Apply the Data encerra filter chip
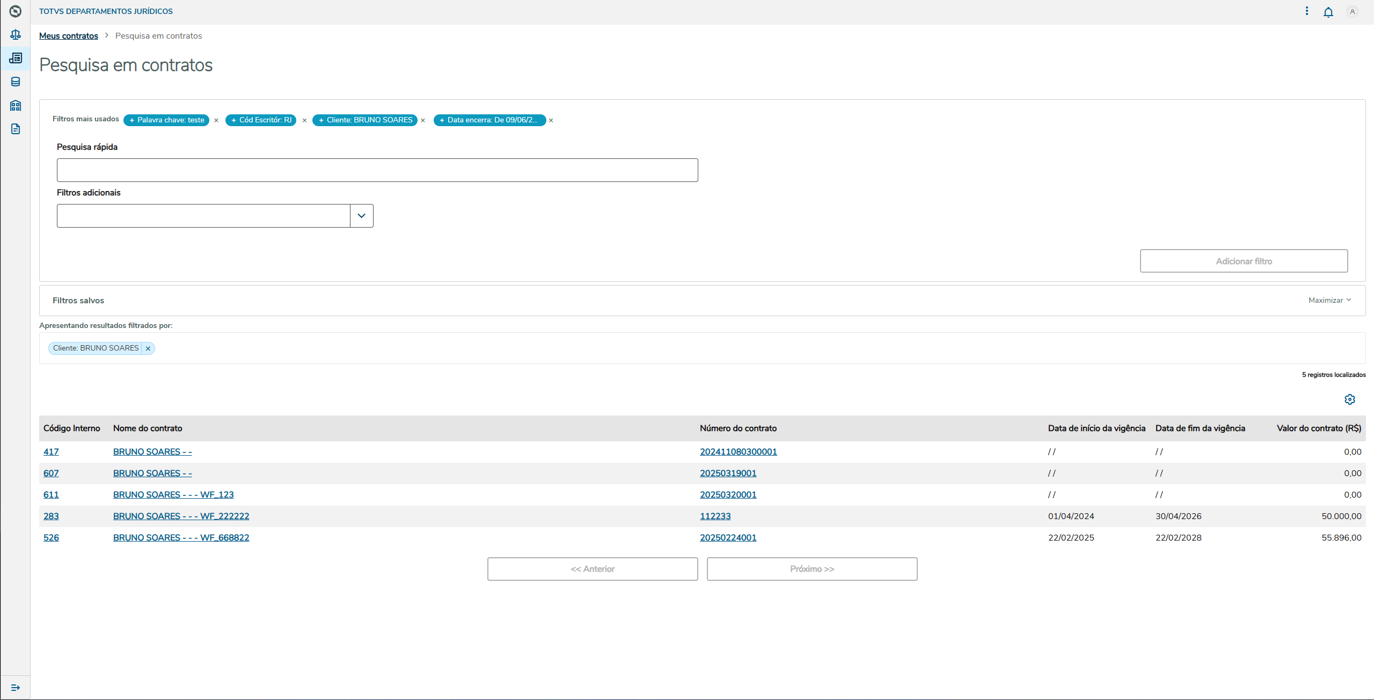 coord(489,120)
